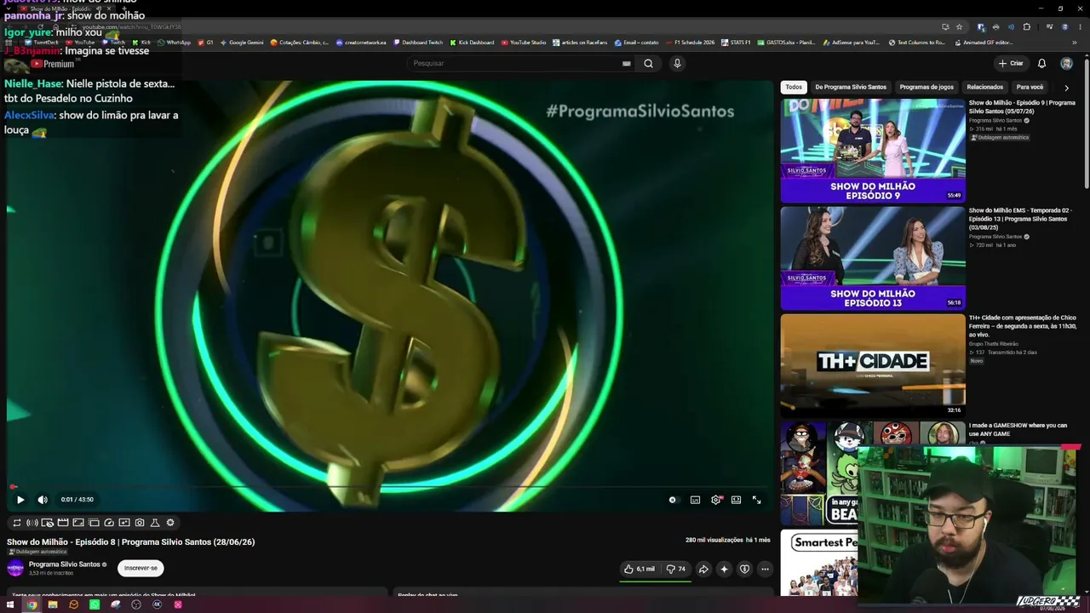Select the Todos filter chip
Screen dimensions: 1090x613
pyautogui.click(x=794, y=87)
